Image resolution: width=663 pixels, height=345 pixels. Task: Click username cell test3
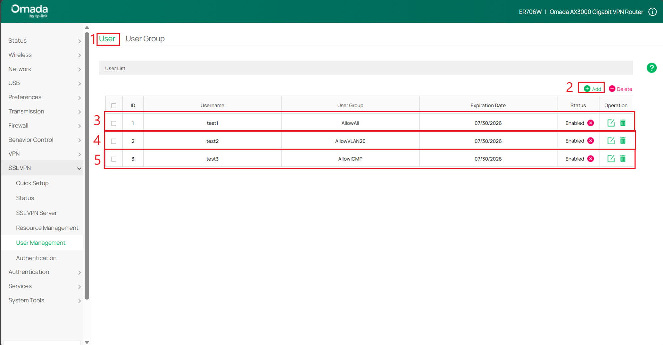coord(212,159)
